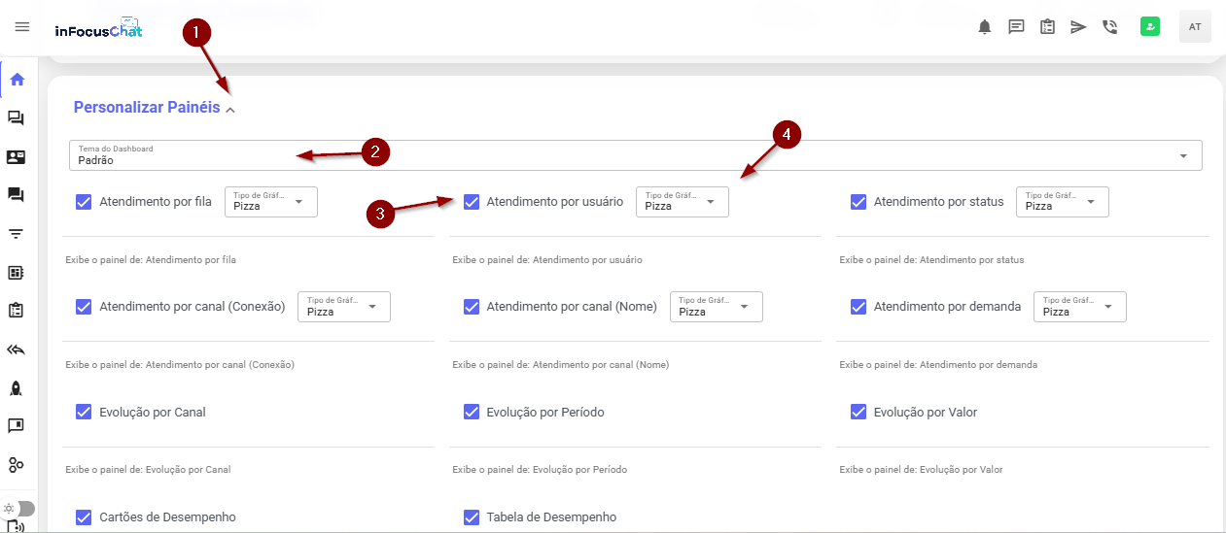The width and height of the screenshot is (1226, 533).
Task: Open chart type dropdown for Atendimento por demanda
Action: click(x=1079, y=307)
